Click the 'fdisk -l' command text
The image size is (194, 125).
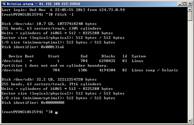click(x=64, y=15)
